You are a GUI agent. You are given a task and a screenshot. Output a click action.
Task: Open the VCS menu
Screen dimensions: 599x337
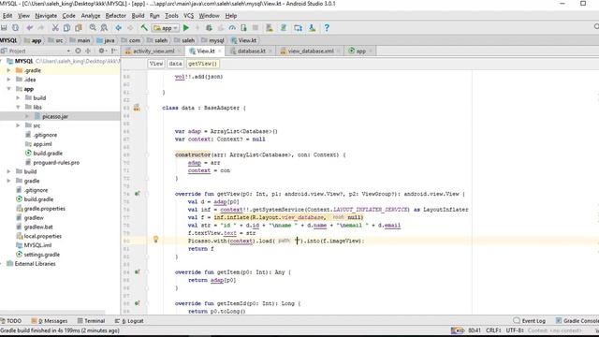(189, 16)
